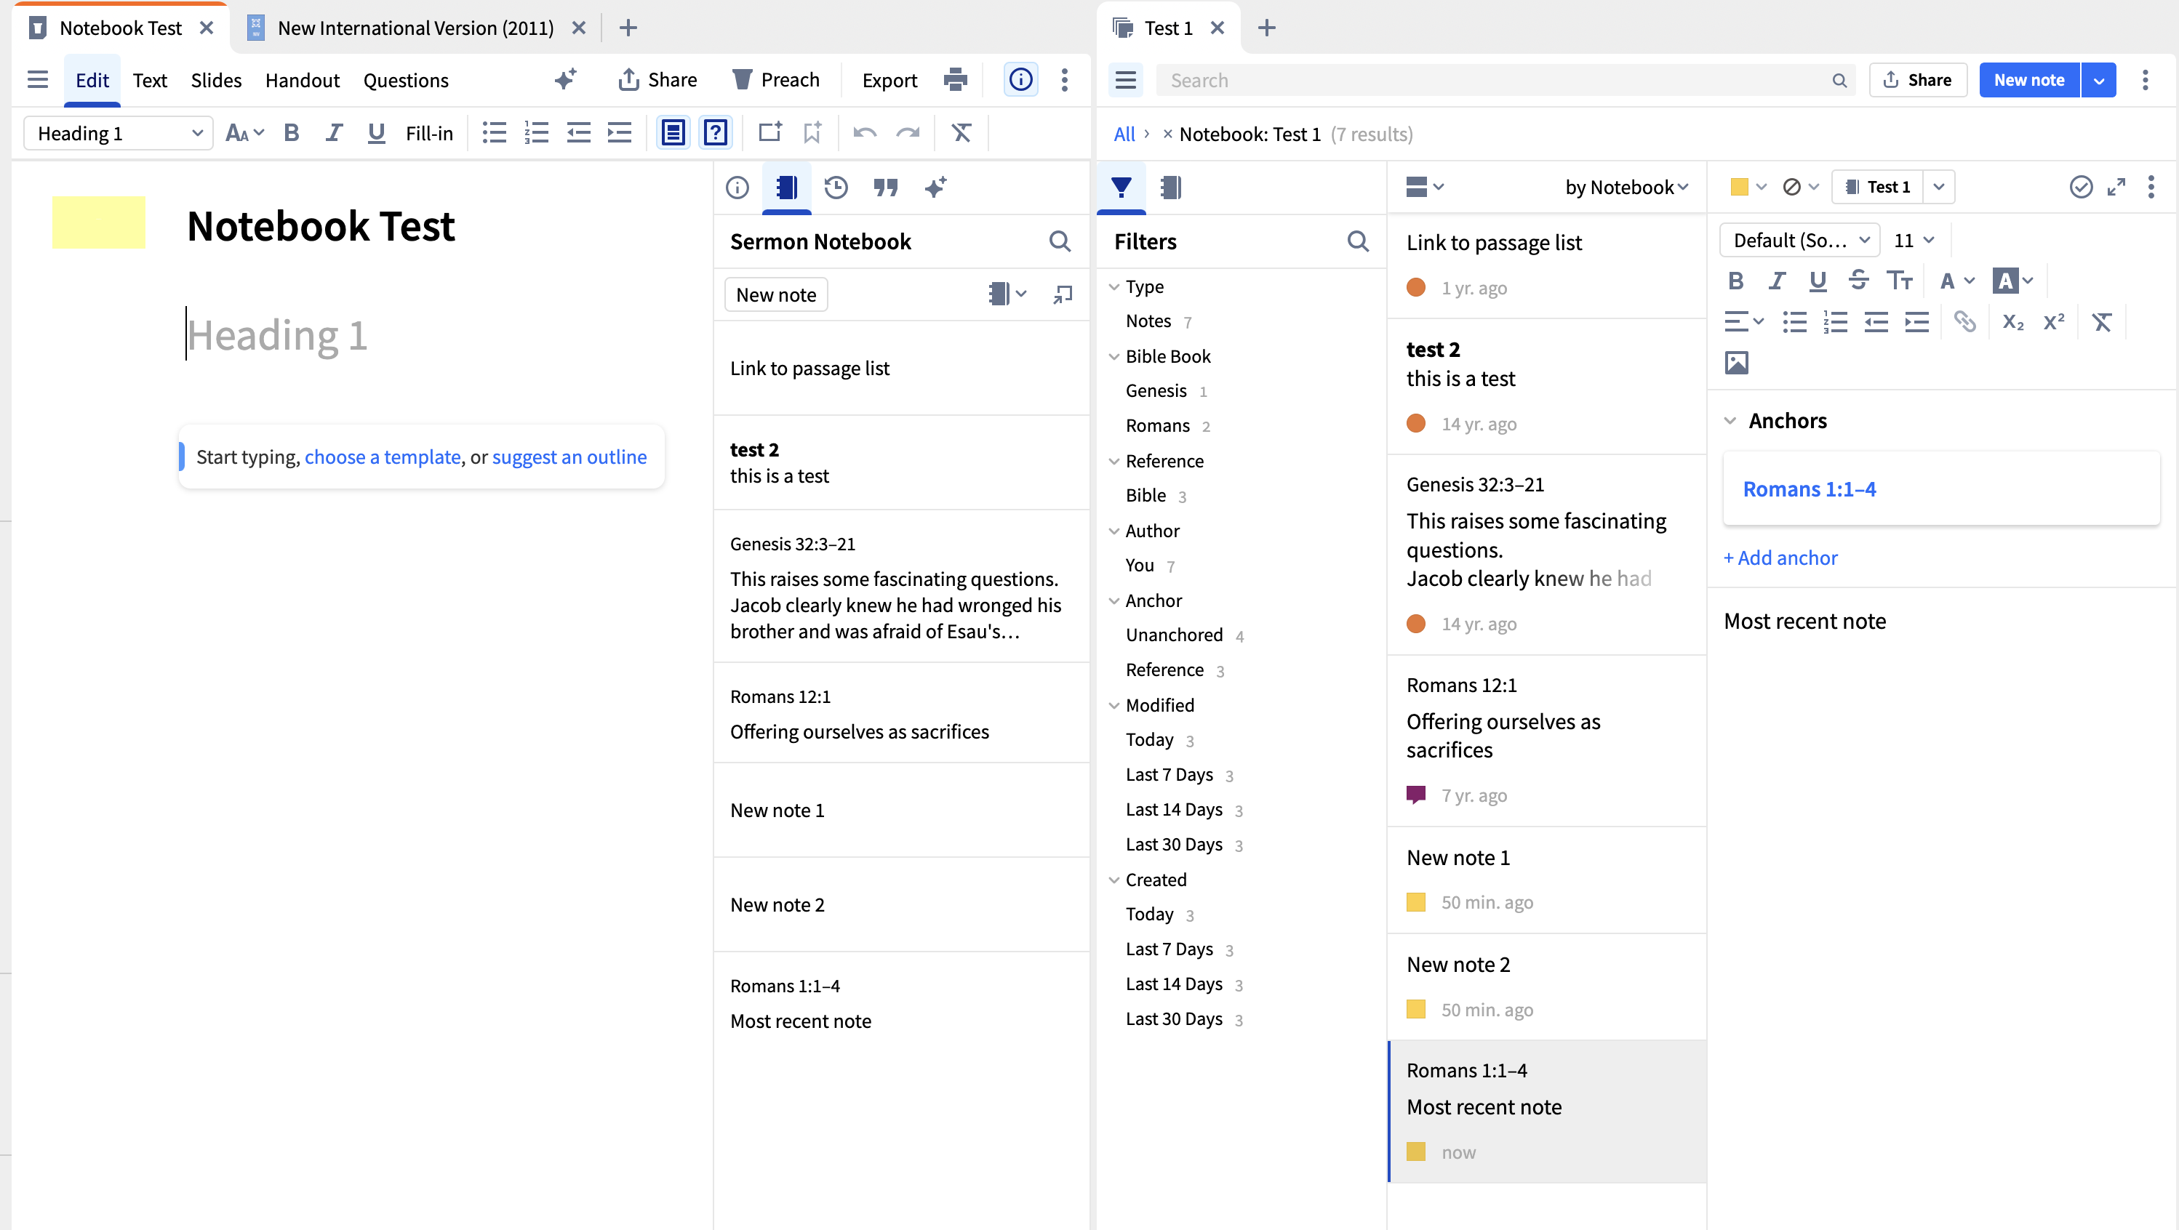Insert image in the note editor

tap(1736, 363)
